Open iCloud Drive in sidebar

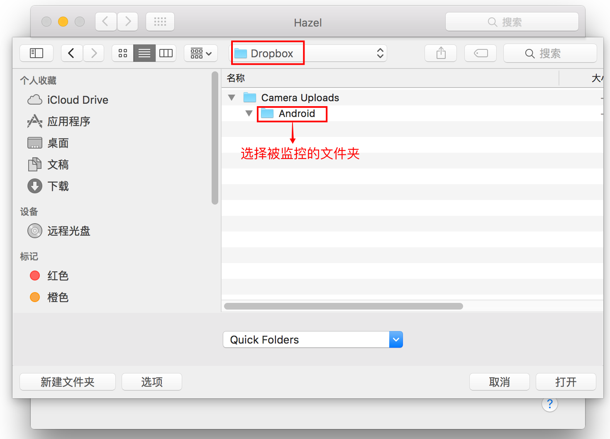click(77, 100)
